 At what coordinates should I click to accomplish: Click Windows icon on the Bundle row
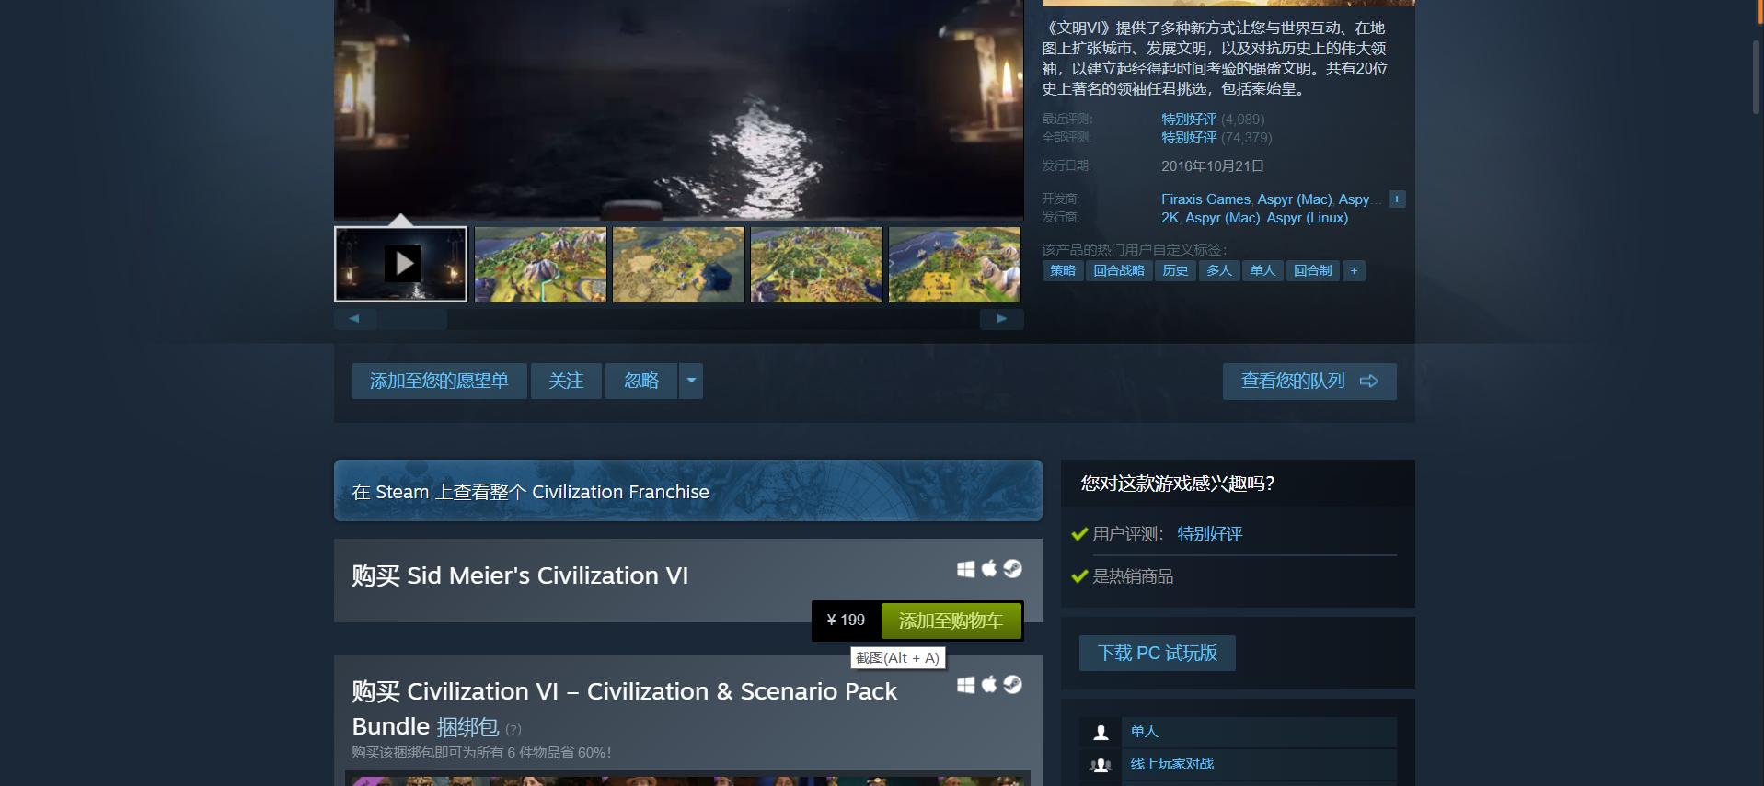pos(965,685)
